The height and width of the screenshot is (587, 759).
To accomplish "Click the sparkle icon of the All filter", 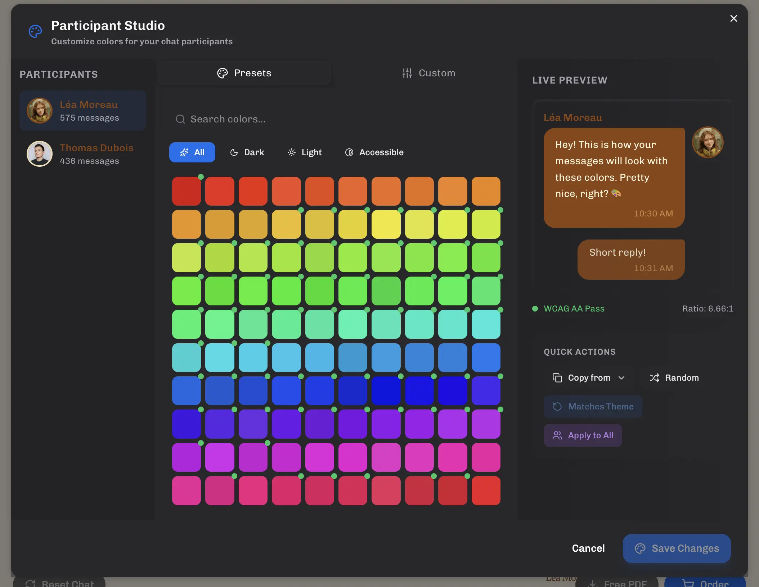I will coord(184,152).
